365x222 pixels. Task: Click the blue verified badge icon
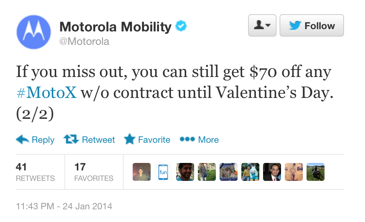pyautogui.click(x=181, y=26)
